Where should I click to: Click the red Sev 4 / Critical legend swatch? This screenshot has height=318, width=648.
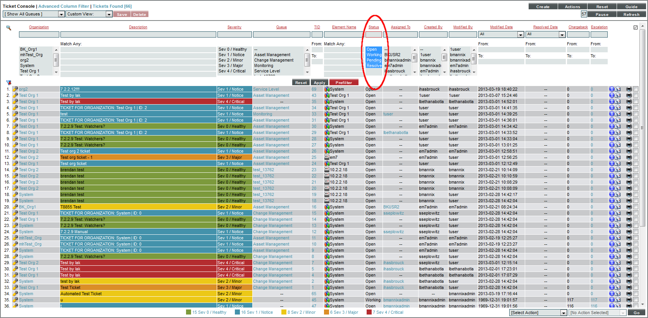(x=369, y=312)
